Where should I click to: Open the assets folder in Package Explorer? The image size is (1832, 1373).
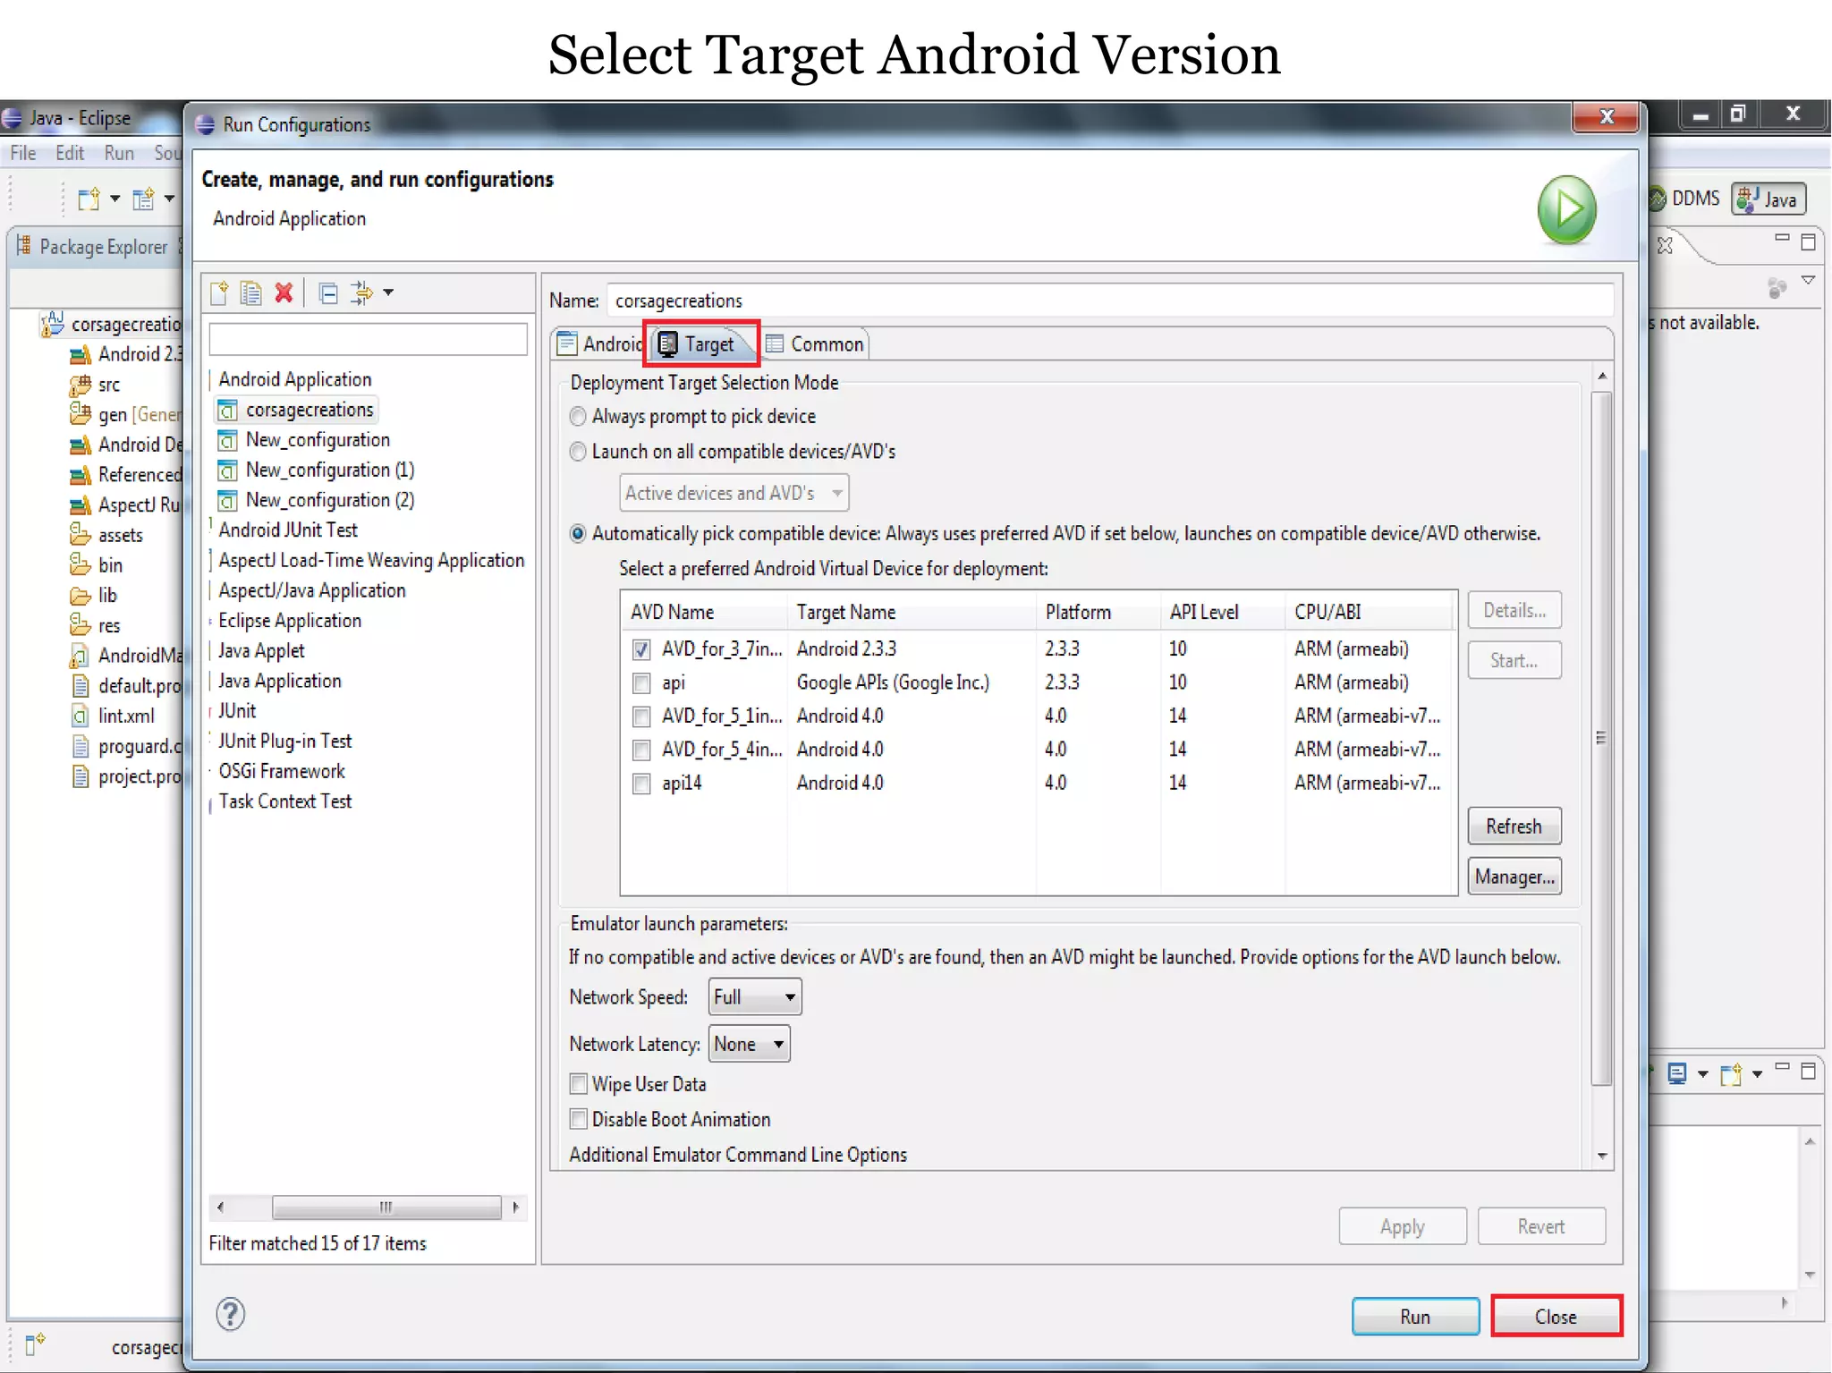(106, 535)
